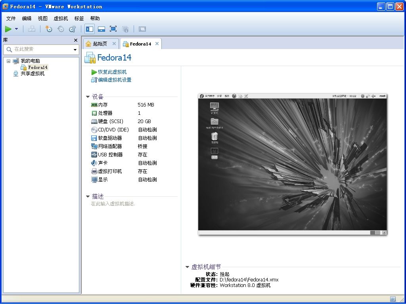Toggle the thumbnail bar view button

pyautogui.click(x=101, y=29)
